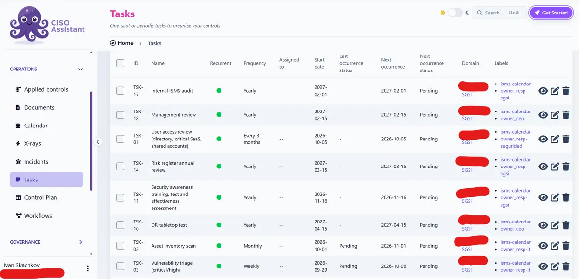The image size is (579, 279).
Task: Go to Home breadcrumb
Action: tap(122, 43)
